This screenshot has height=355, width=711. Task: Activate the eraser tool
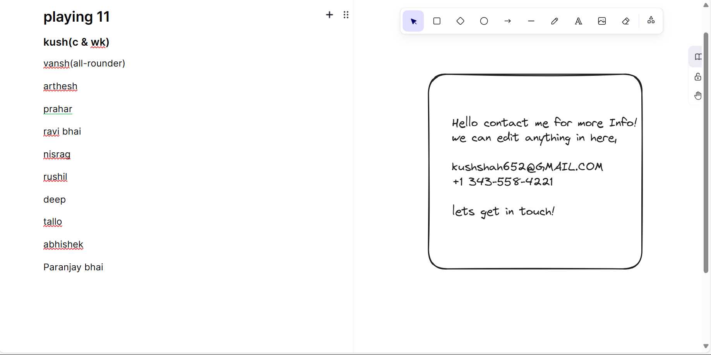pos(625,21)
